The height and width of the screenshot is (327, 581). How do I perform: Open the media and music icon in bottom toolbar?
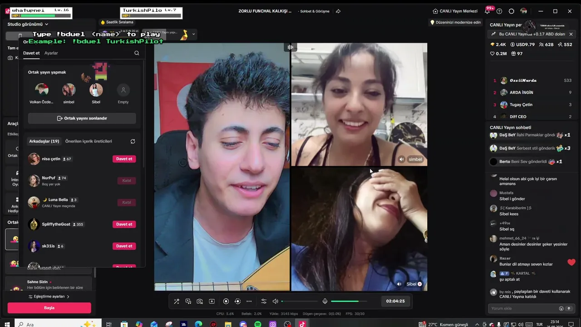tap(188, 301)
